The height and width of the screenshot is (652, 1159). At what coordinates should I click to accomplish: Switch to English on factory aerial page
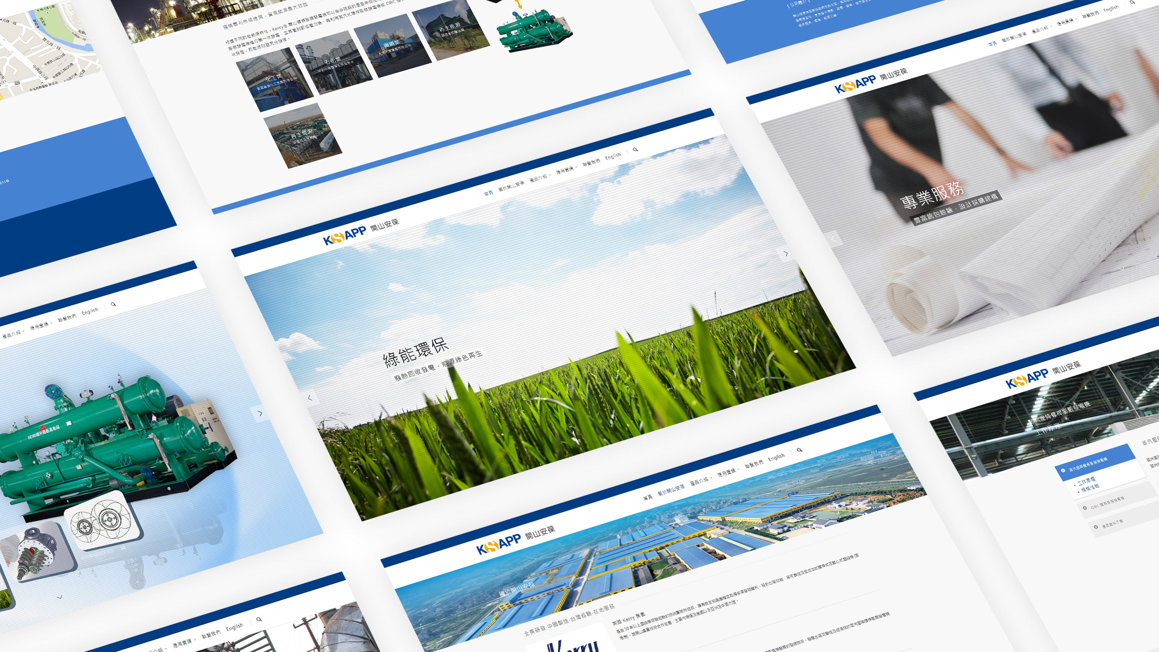776,457
